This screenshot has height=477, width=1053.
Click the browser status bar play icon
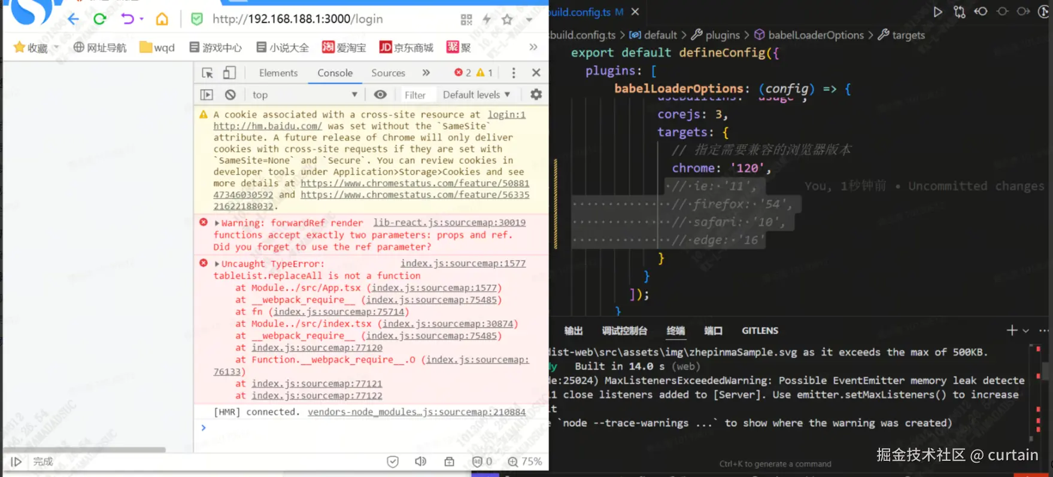(x=16, y=461)
